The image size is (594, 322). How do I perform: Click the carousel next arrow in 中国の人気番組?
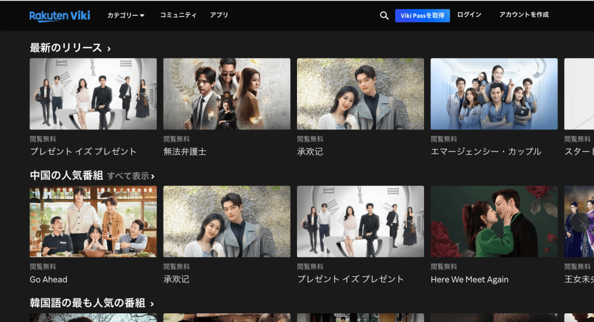click(x=581, y=222)
